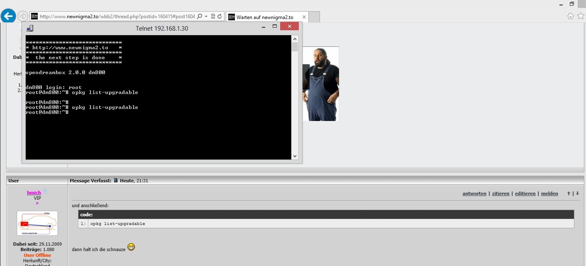586x266 pixels.
Task: Select the 'Warten auf newnigma2.to' tab
Action: [x=264, y=17]
